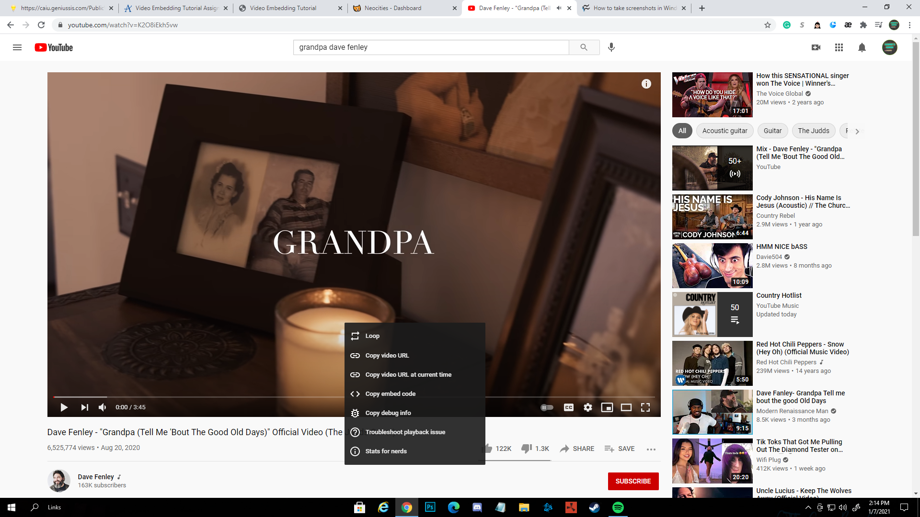
Task: Open the YouTube apps grid icon
Action: click(x=839, y=47)
